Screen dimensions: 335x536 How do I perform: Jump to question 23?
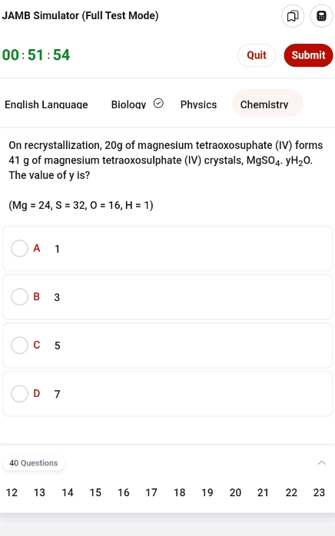coord(319,492)
